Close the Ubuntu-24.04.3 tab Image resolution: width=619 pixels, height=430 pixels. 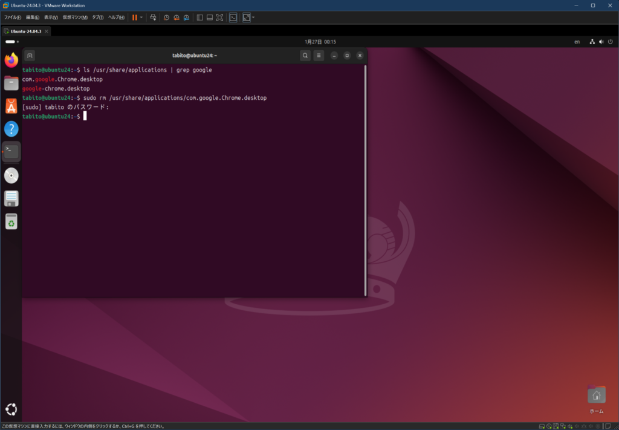(46, 31)
